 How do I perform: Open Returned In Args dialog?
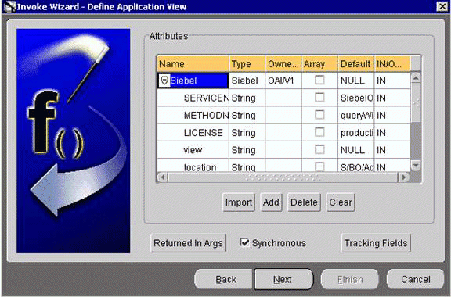coord(188,243)
